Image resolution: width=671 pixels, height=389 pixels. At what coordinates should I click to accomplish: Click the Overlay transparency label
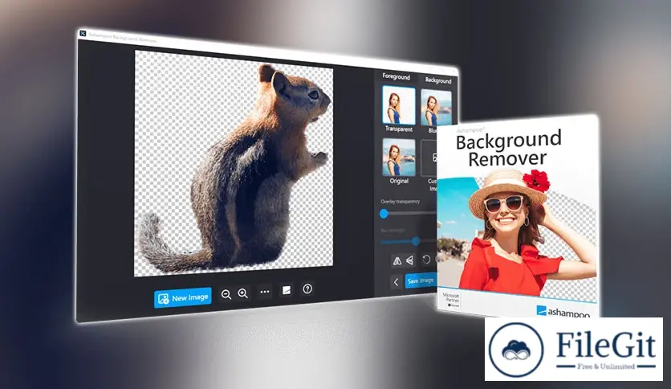click(x=401, y=202)
